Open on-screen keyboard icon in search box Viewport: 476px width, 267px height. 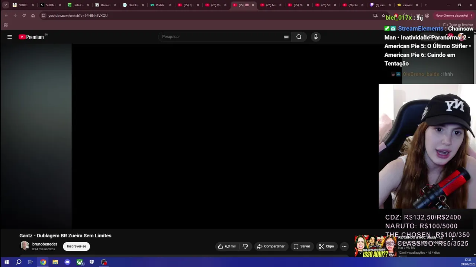tap(286, 37)
